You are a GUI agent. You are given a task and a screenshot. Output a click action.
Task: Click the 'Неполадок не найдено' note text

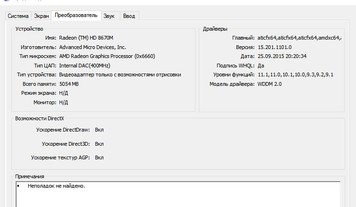click(56, 186)
